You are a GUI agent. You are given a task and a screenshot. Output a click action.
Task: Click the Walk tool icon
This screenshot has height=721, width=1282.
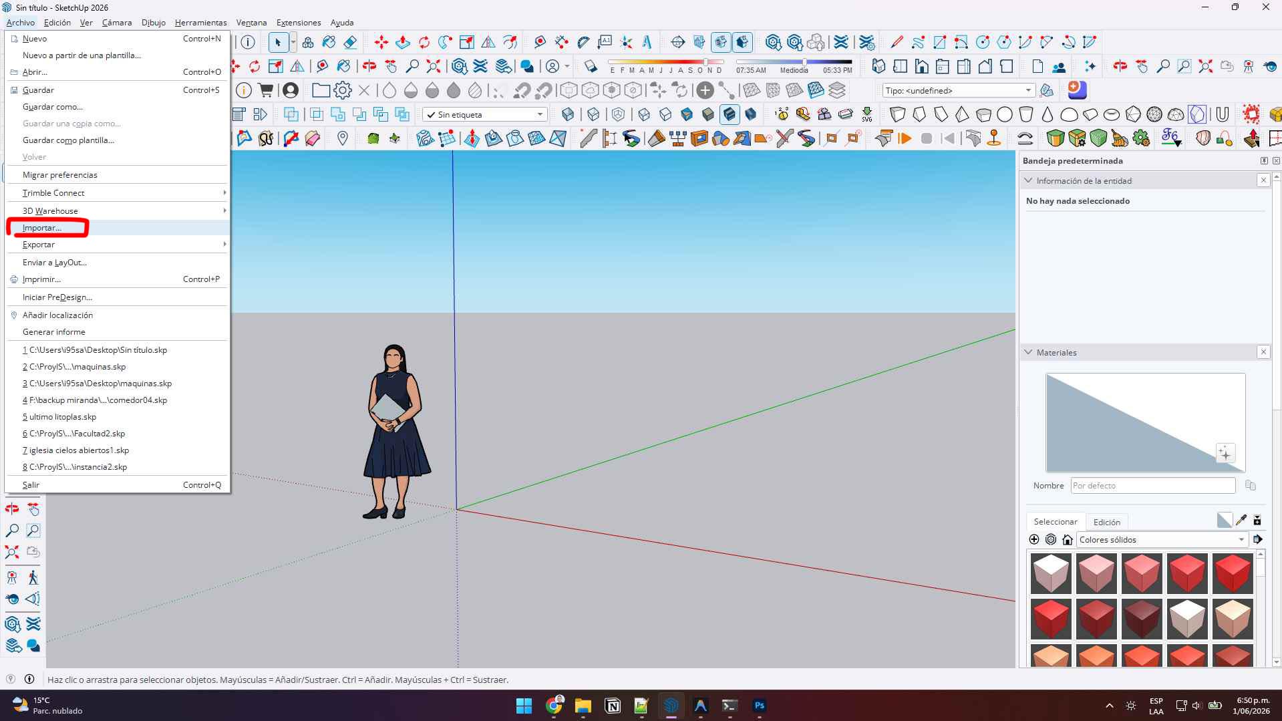tap(33, 577)
